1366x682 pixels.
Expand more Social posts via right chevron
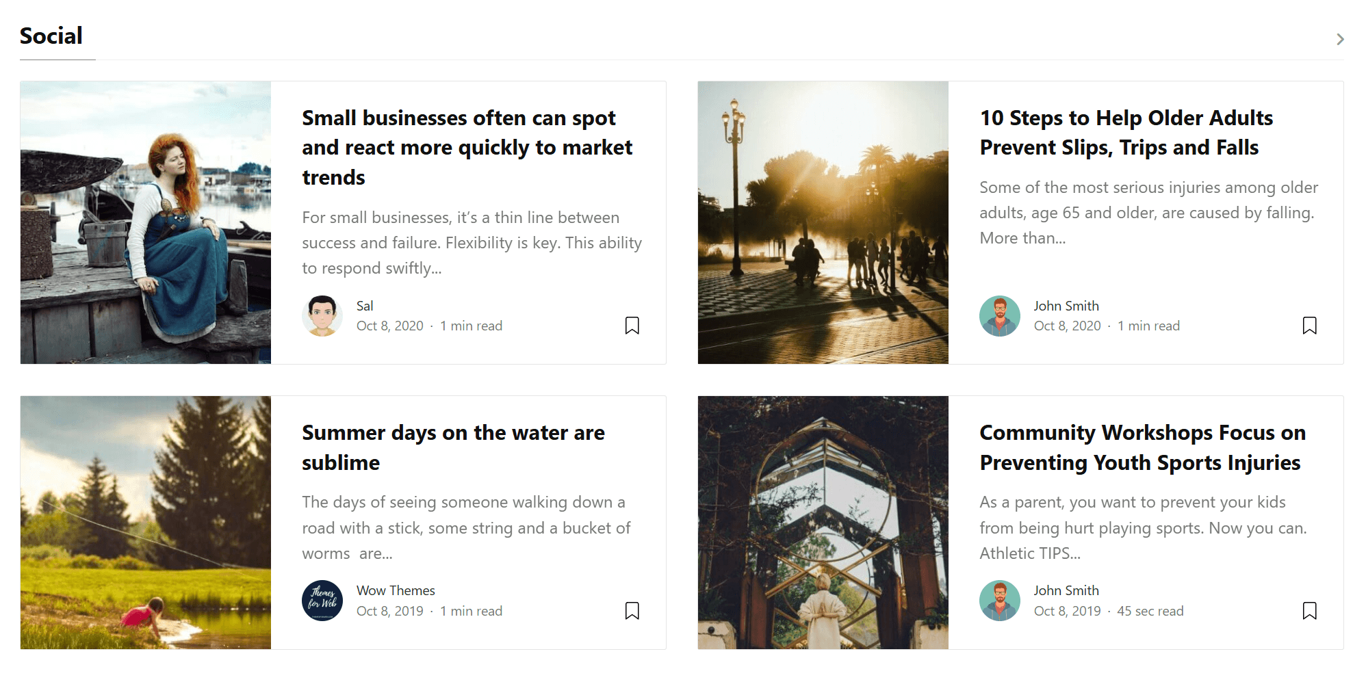[x=1341, y=39]
